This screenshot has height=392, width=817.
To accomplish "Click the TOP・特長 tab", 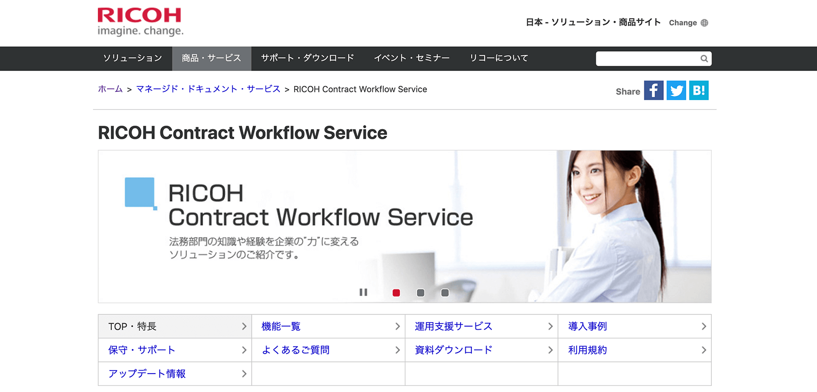I will [175, 326].
